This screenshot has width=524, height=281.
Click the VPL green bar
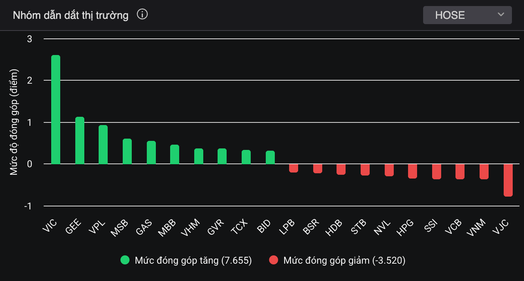pyautogui.click(x=103, y=145)
